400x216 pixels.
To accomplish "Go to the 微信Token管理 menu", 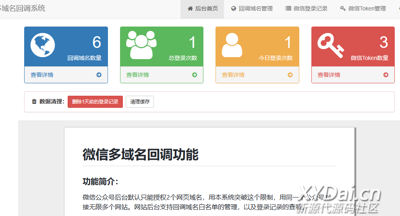I will pos(363,8).
